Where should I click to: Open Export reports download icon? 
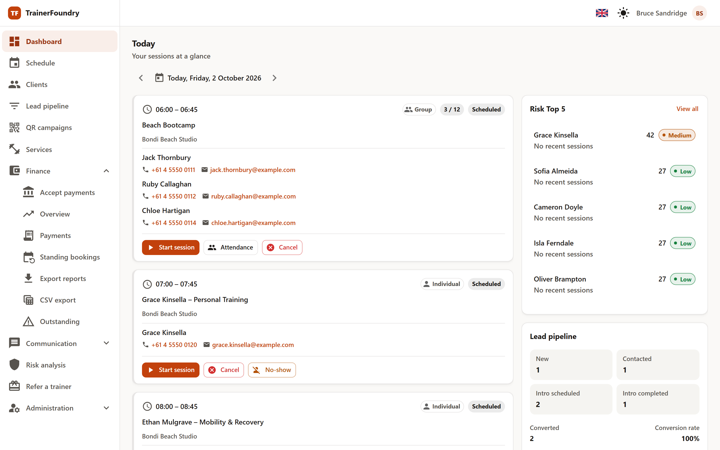(x=28, y=278)
